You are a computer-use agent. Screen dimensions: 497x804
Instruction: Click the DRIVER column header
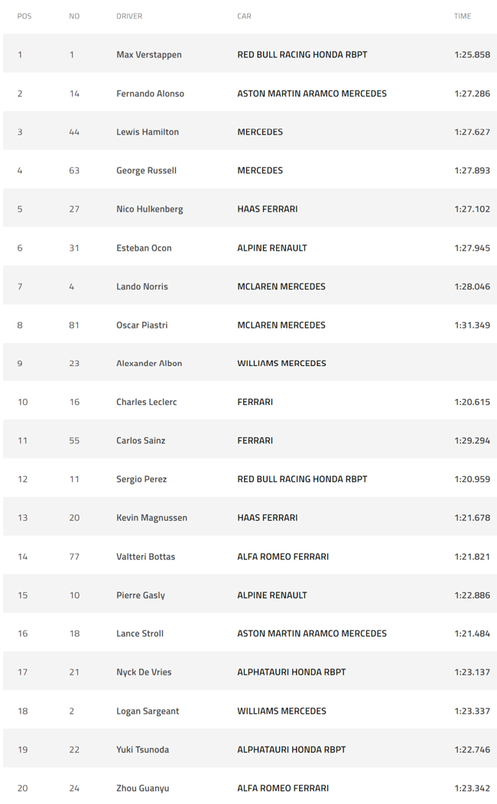tap(129, 16)
